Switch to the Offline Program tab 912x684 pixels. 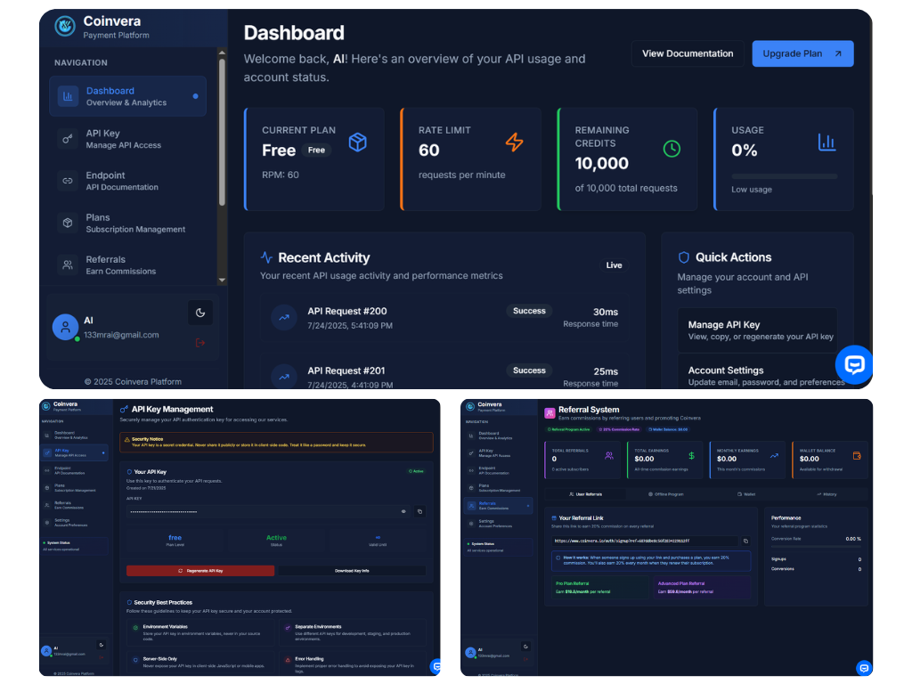pos(669,494)
